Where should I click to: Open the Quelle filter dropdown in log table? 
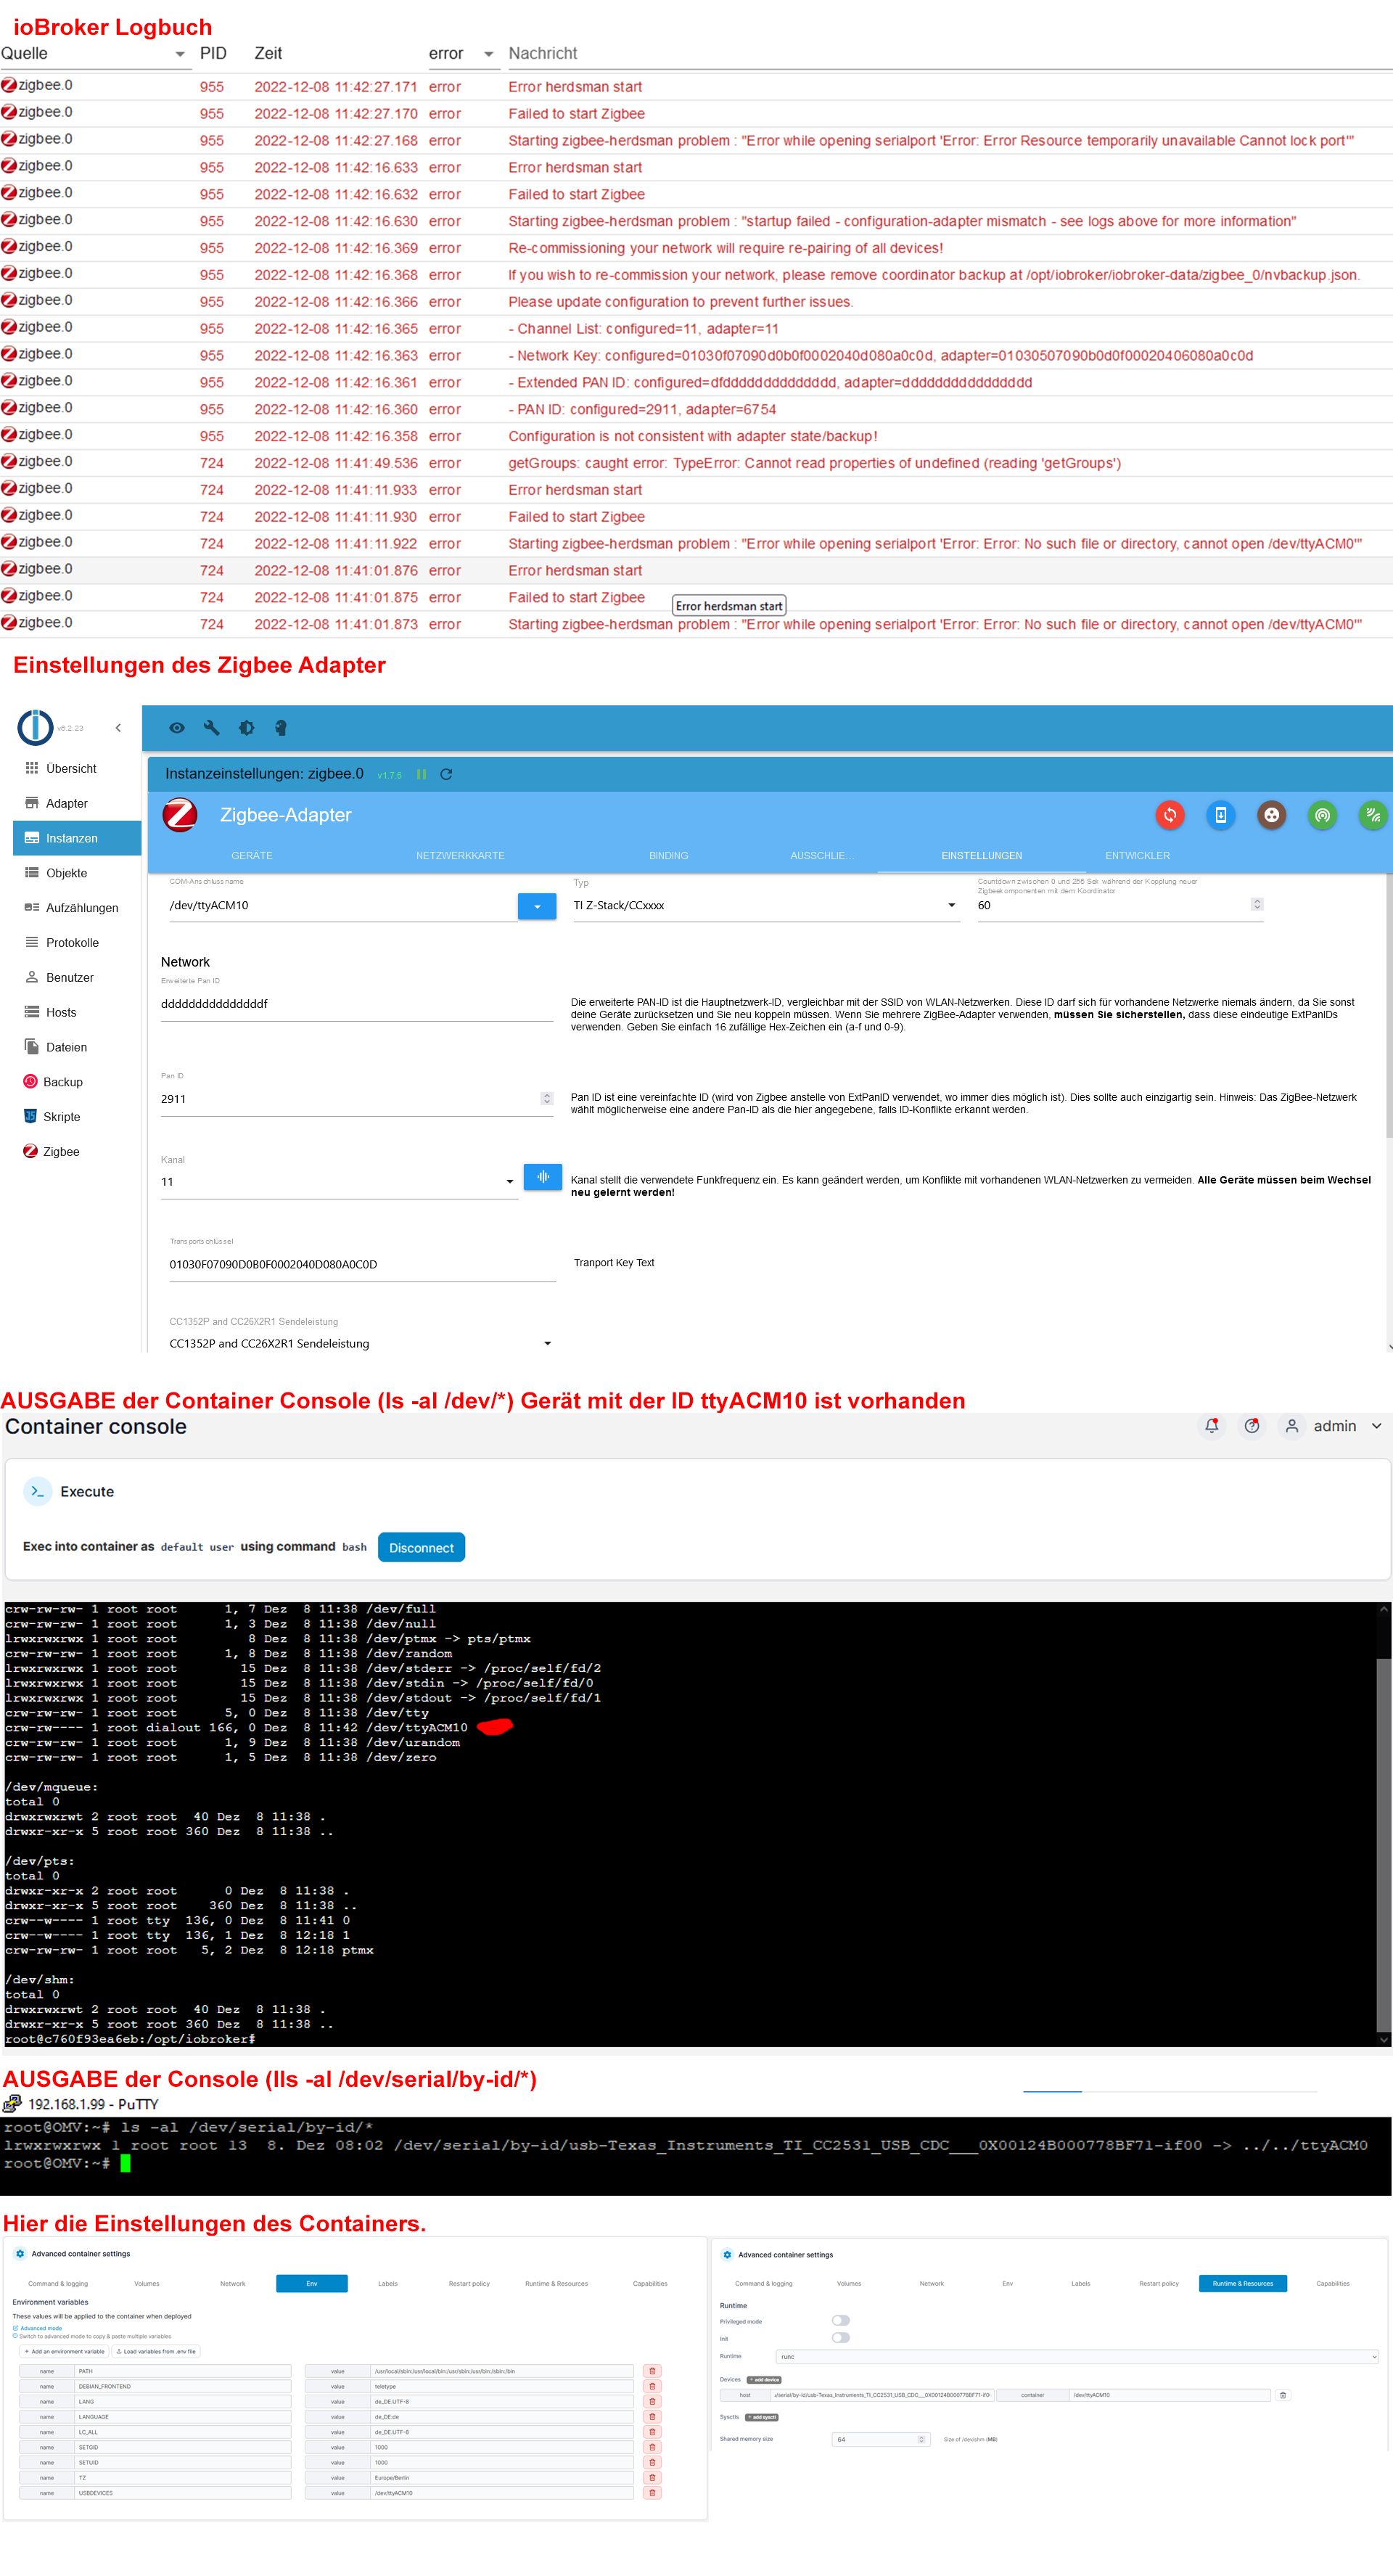[x=180, y=54]
